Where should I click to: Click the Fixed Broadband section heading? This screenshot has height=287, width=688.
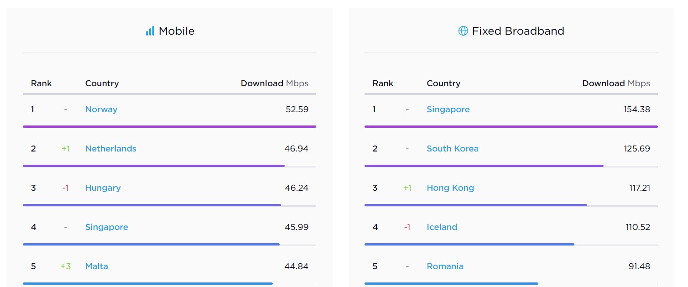pos(518,31)
